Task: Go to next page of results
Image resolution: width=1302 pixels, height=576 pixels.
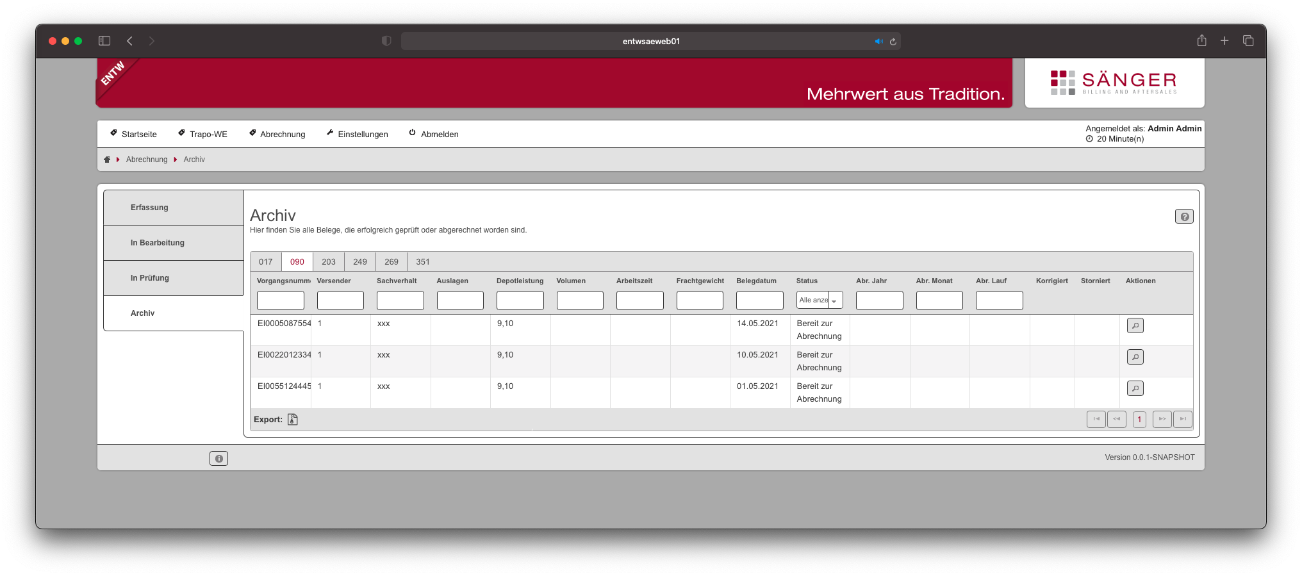Action: pos(1162,419)
